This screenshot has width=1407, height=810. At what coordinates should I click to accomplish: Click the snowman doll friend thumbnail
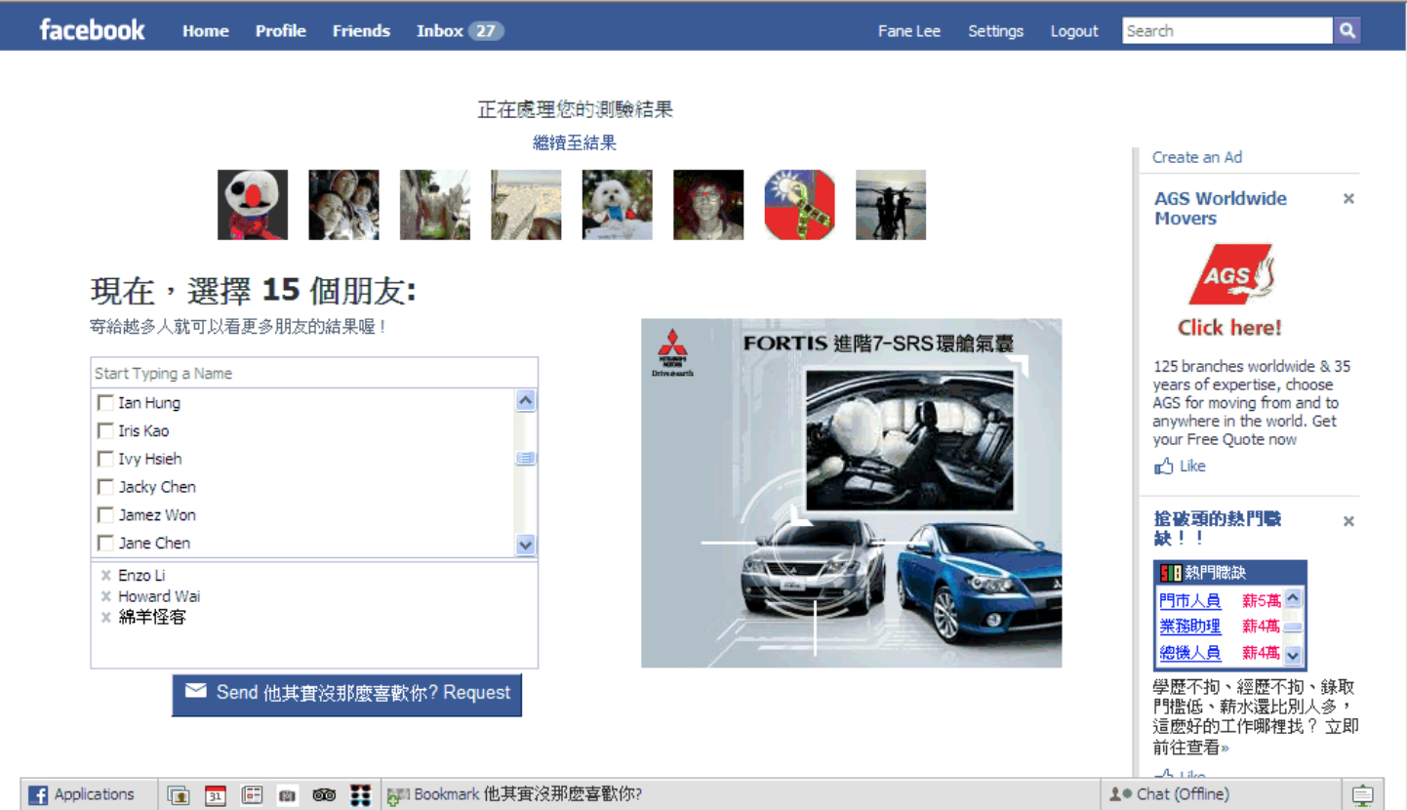(x=253, y=205)
